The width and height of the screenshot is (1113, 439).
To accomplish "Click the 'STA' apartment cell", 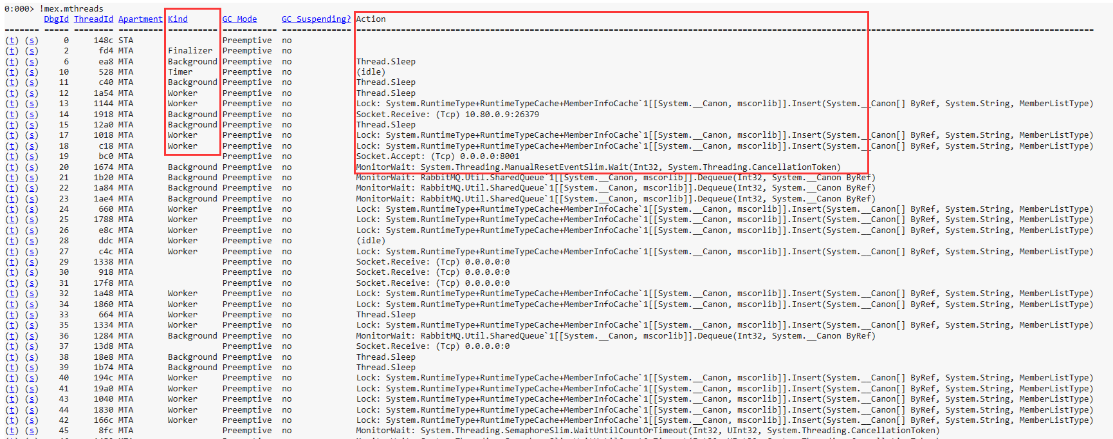I will [125, 40].
